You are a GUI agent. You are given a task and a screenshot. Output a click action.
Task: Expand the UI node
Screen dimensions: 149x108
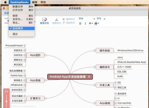coord(116,99)
